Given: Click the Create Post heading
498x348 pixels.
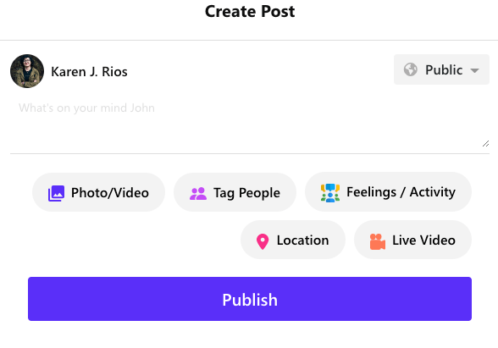Looking at the screenshot, I should pos(250,12).
